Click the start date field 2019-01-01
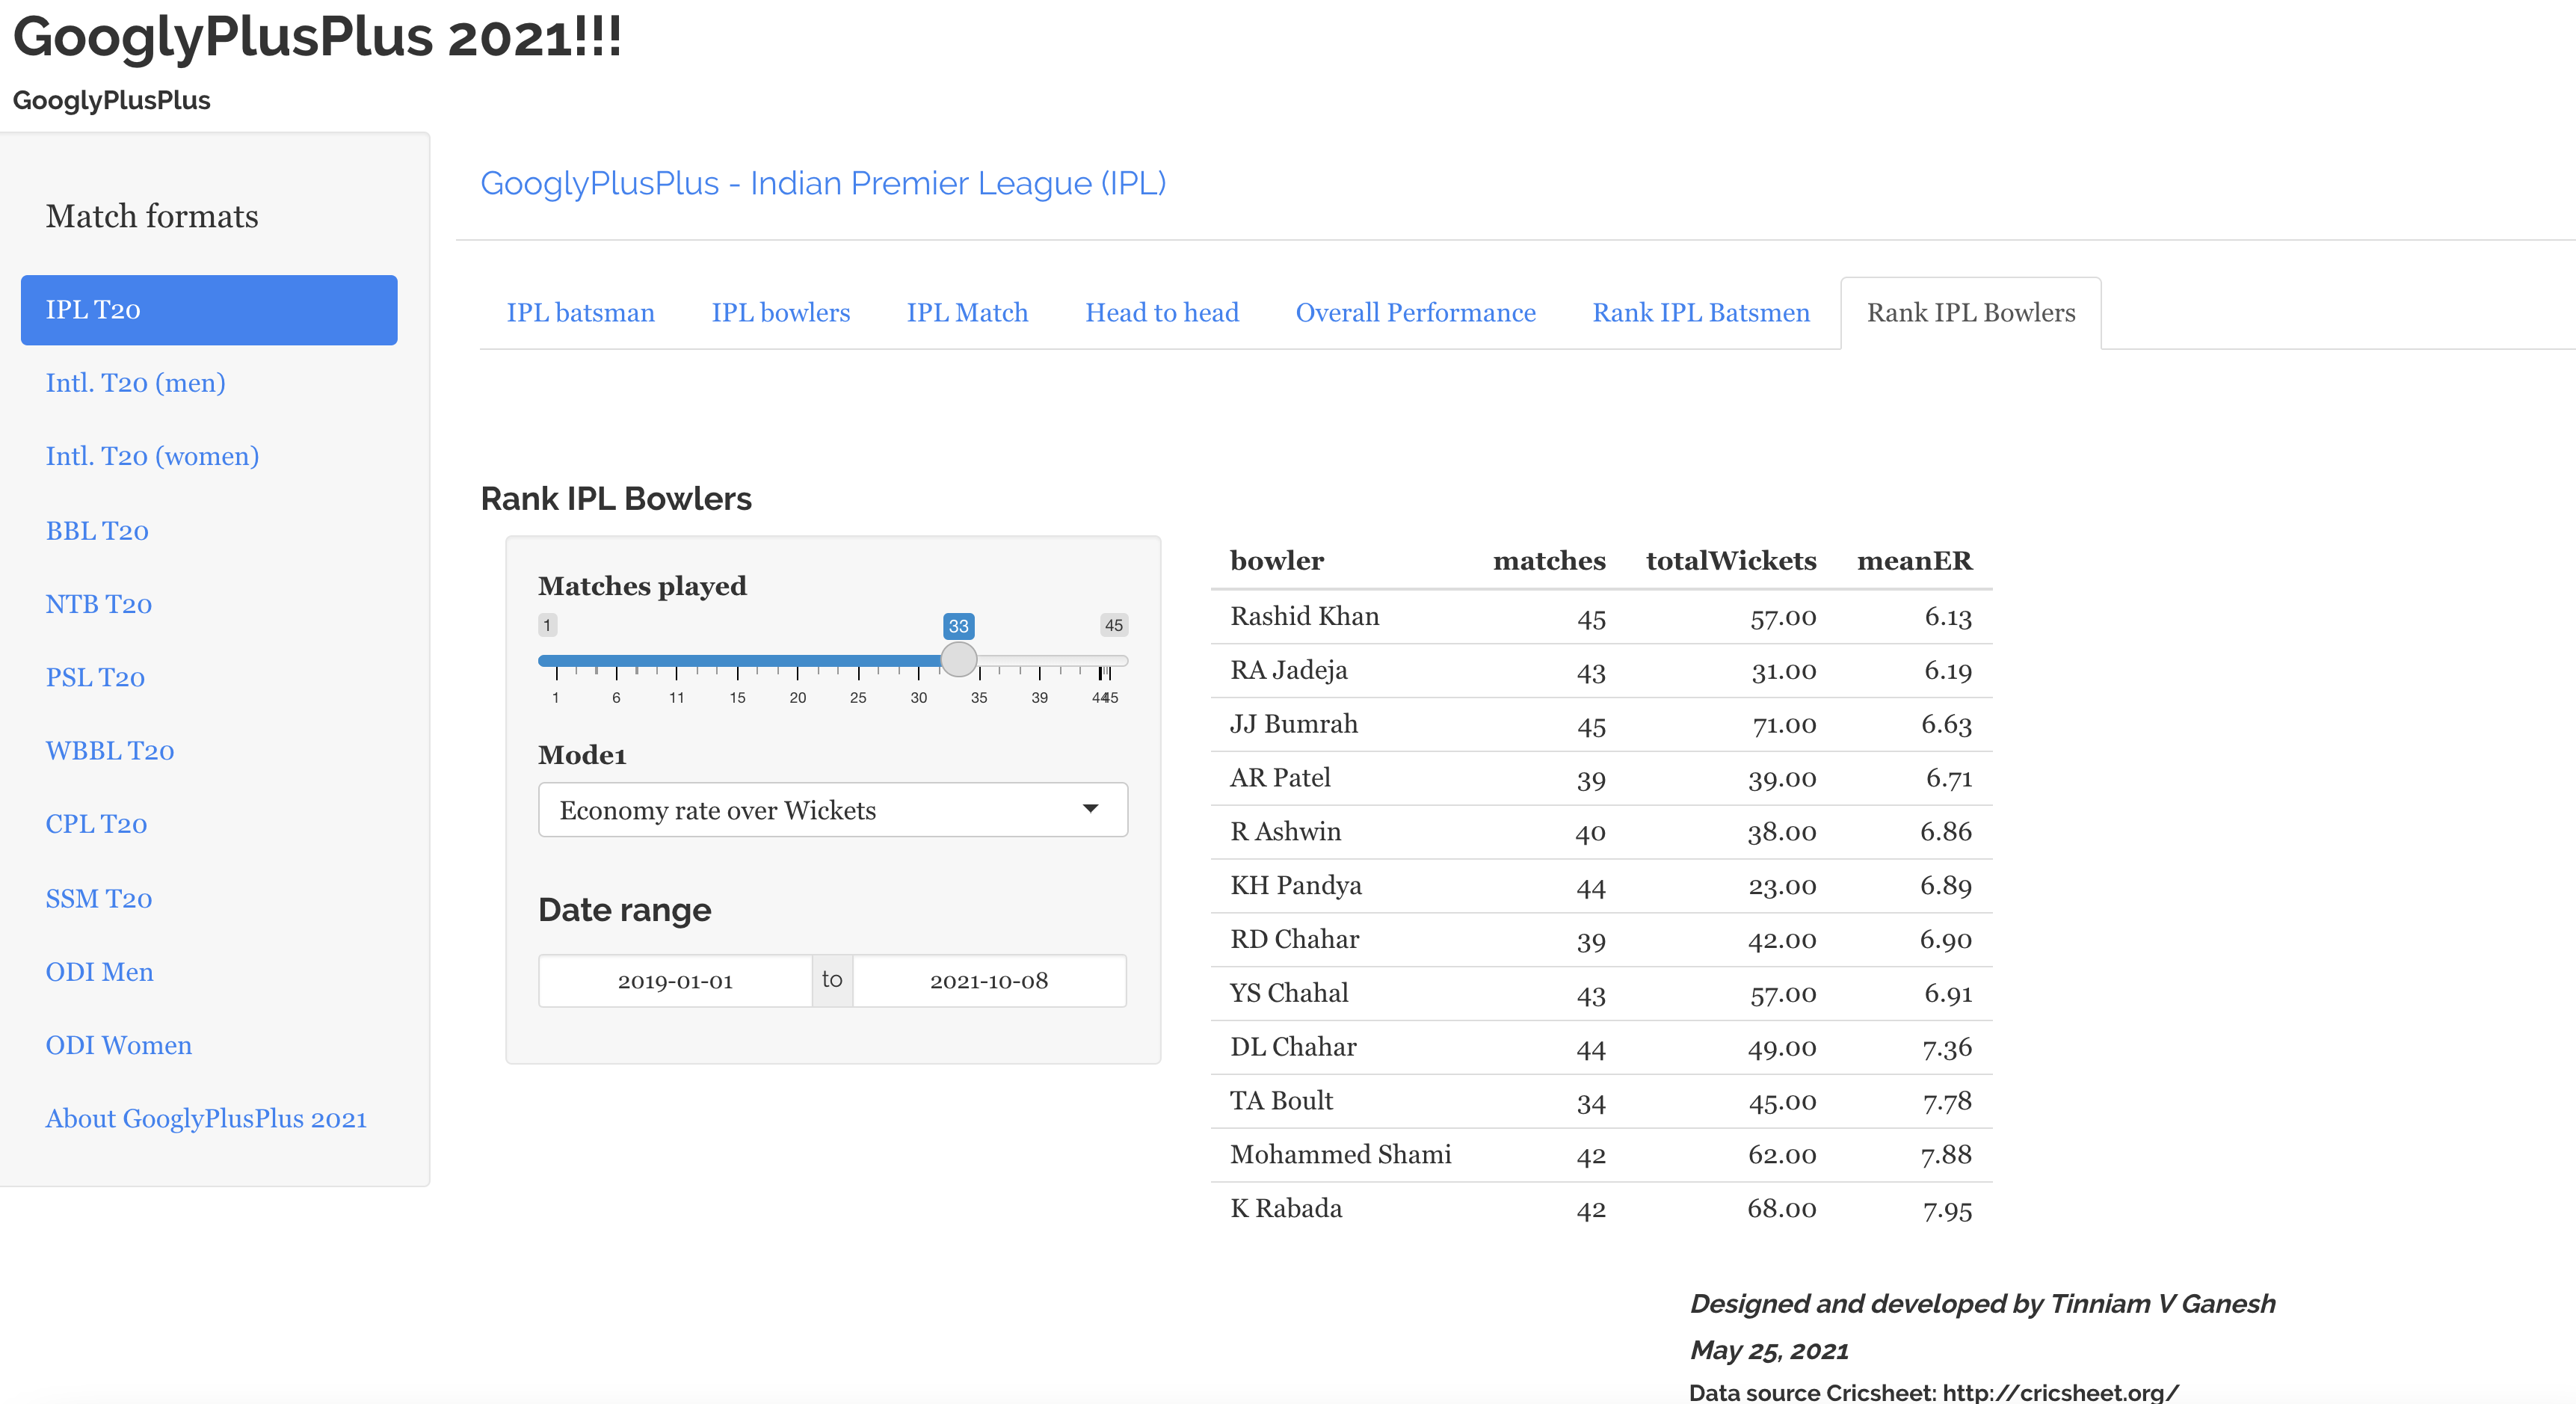The image size is (2576, 1404). (675, 981)
